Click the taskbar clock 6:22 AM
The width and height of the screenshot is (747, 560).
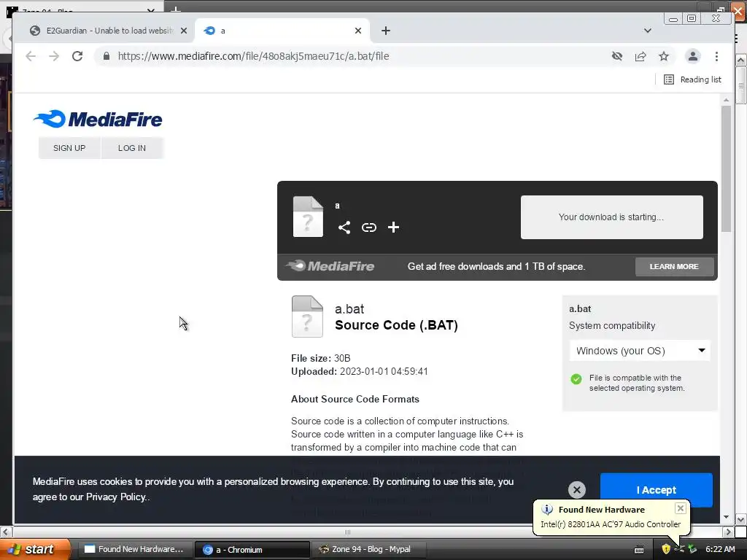point(720,549)
